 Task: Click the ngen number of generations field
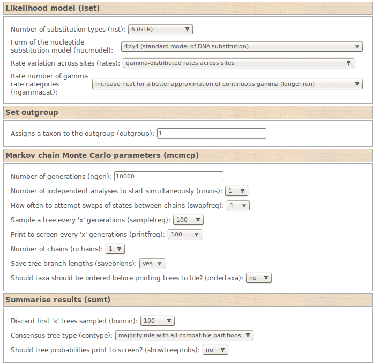169,176
